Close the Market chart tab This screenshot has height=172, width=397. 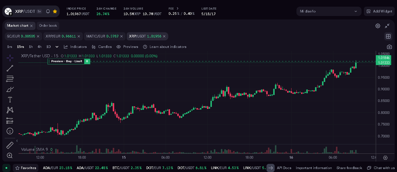click(x=31, y=25)
